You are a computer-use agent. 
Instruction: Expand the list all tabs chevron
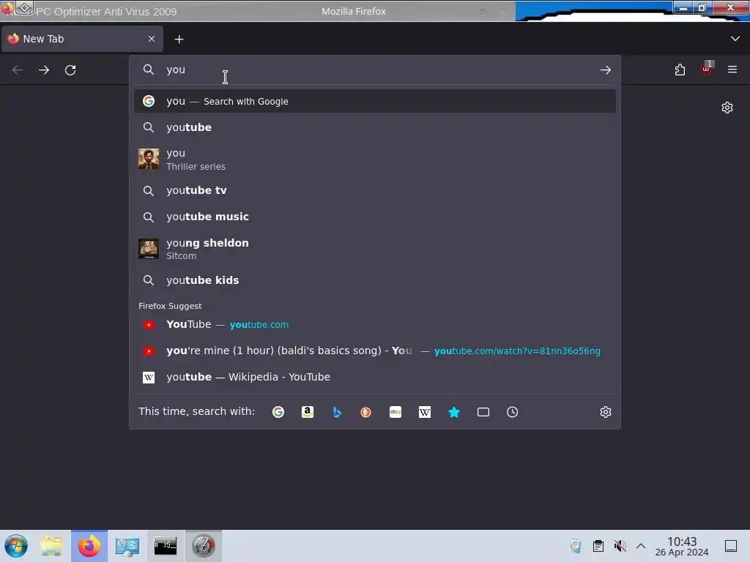click(735, 39)
